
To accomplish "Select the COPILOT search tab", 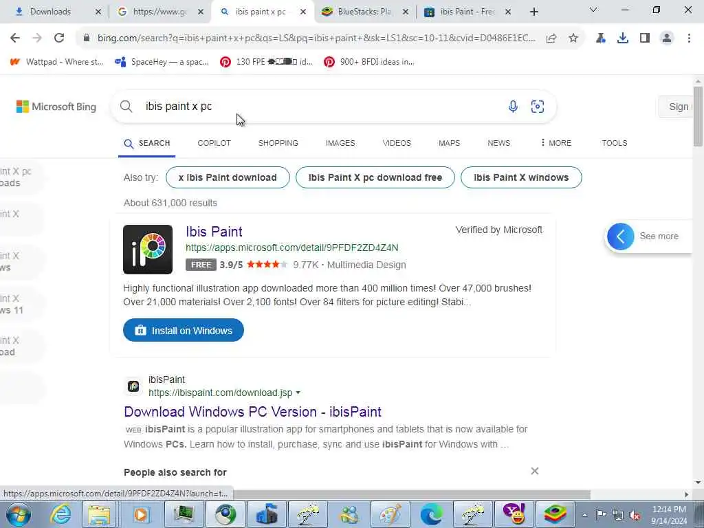I will [214, 143].
